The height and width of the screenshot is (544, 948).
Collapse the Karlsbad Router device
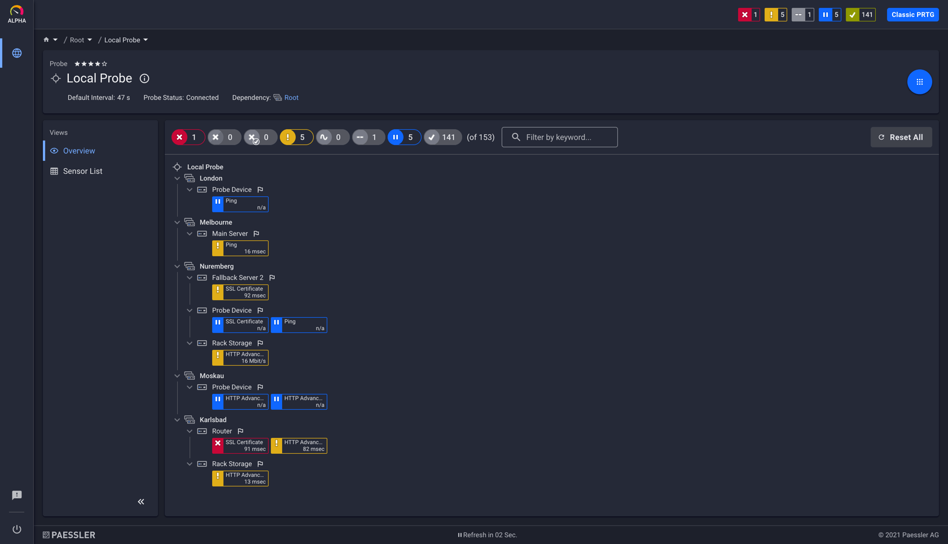click(x=190, y=431)
